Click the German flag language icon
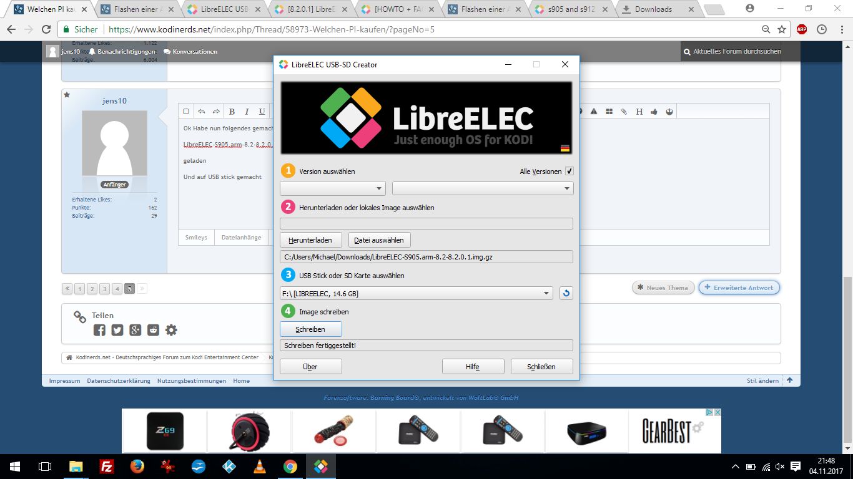 (565, 148)
